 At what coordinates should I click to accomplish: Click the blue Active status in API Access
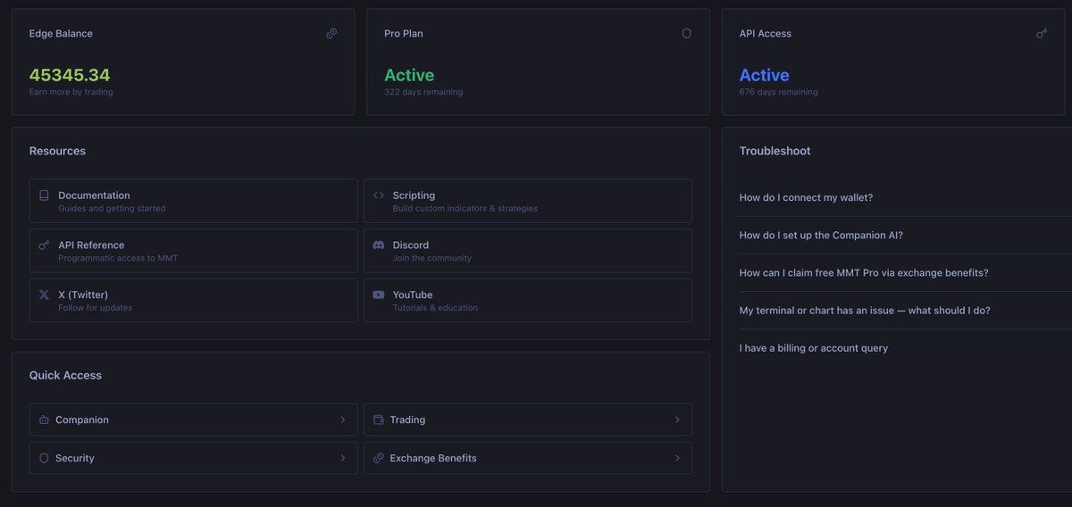click(765, 75)
